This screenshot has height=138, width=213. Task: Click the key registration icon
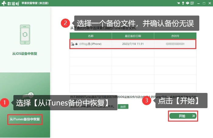(x=183, y=3)
